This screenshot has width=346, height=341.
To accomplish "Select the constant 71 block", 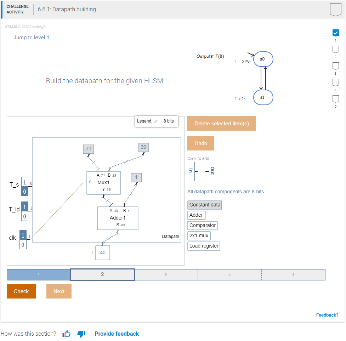I will point(88,149).
